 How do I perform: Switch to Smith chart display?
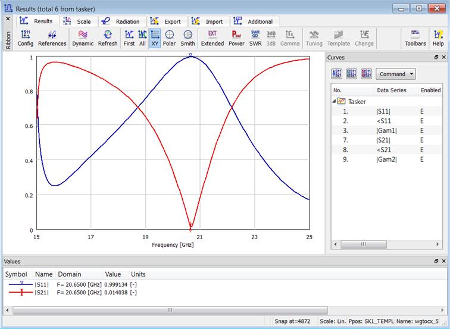(x=187, y=39)
